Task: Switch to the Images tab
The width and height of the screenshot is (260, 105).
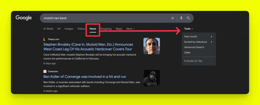Action: 69,29
